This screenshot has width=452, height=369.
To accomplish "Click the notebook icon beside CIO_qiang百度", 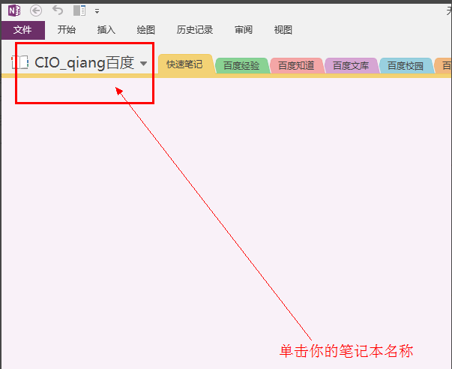I will [20, 63].
